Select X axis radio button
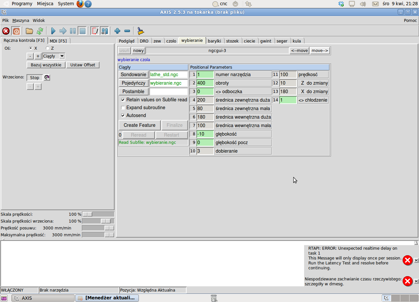419x302 pixels. 31,48
